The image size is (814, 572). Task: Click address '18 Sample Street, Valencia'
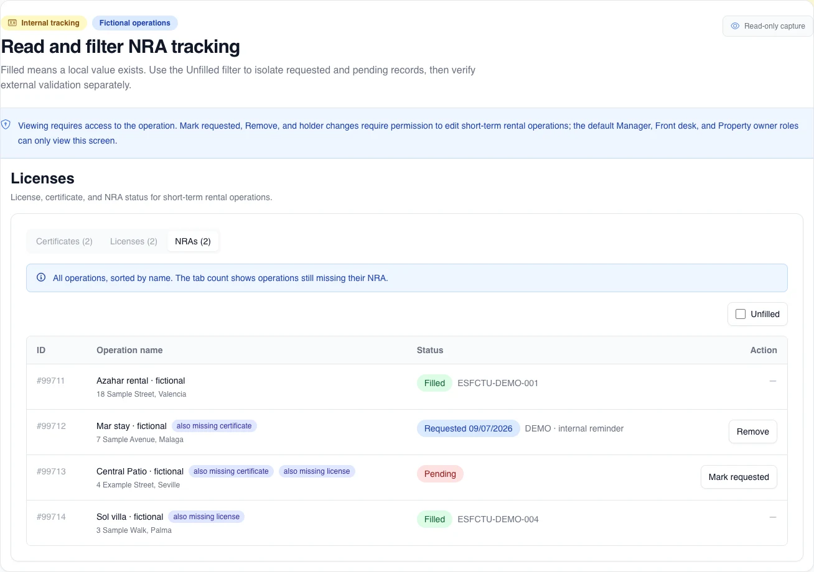[141, 394]
